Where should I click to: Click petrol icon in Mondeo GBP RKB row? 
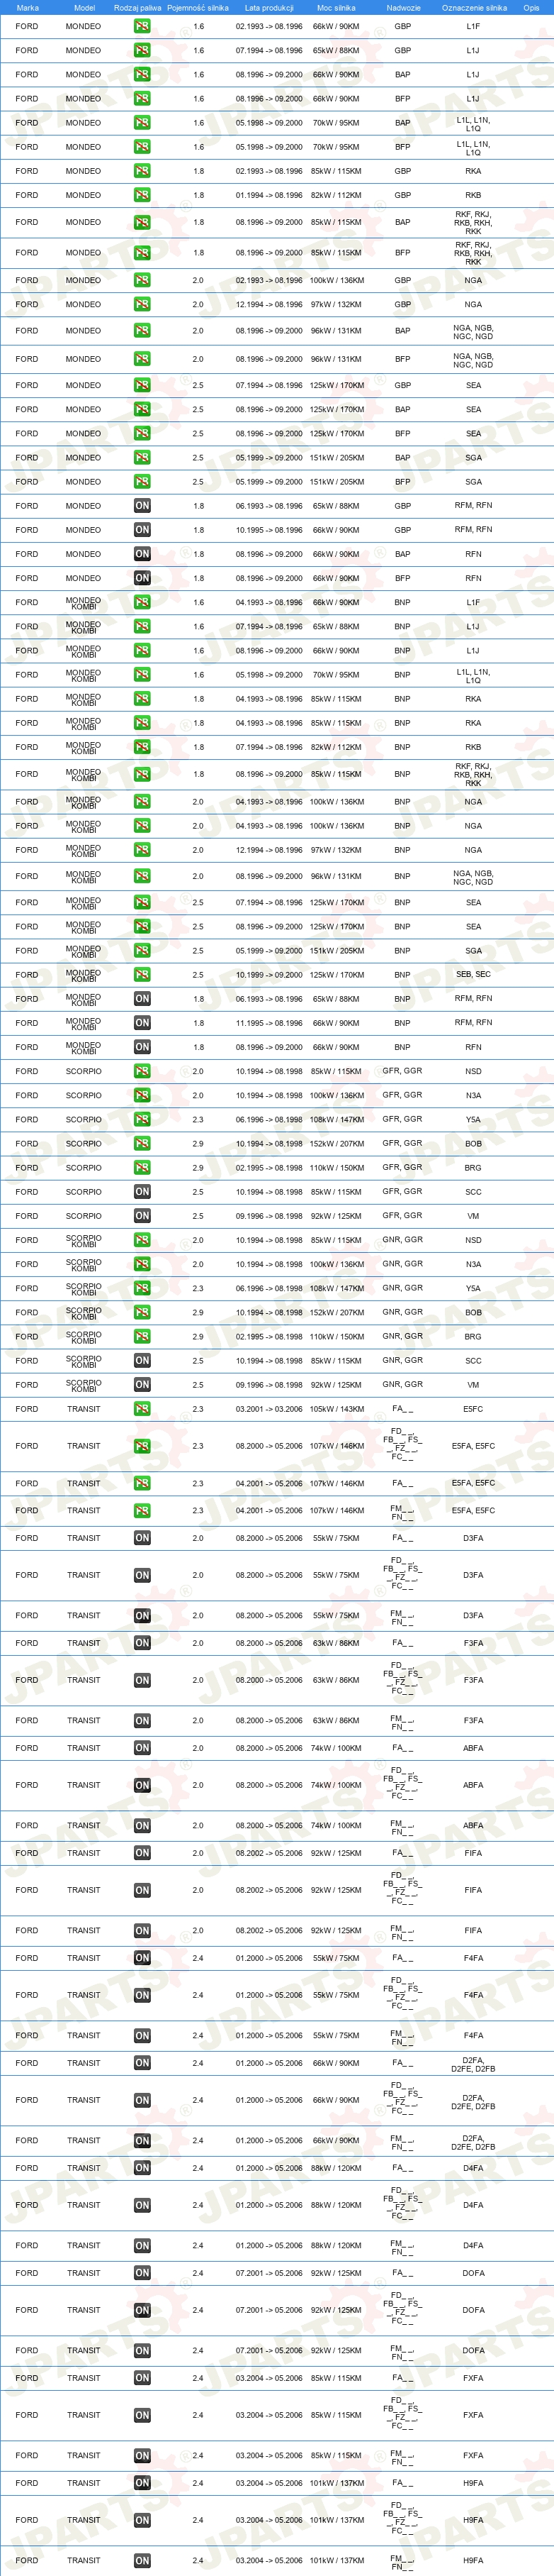142,195
